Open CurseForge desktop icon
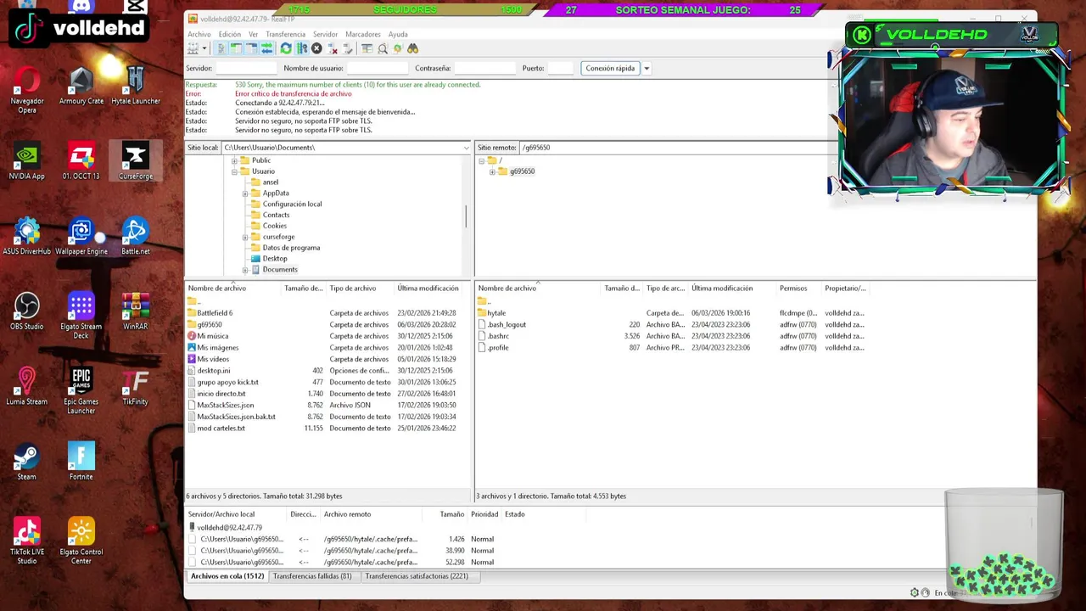 click(136, 161)
